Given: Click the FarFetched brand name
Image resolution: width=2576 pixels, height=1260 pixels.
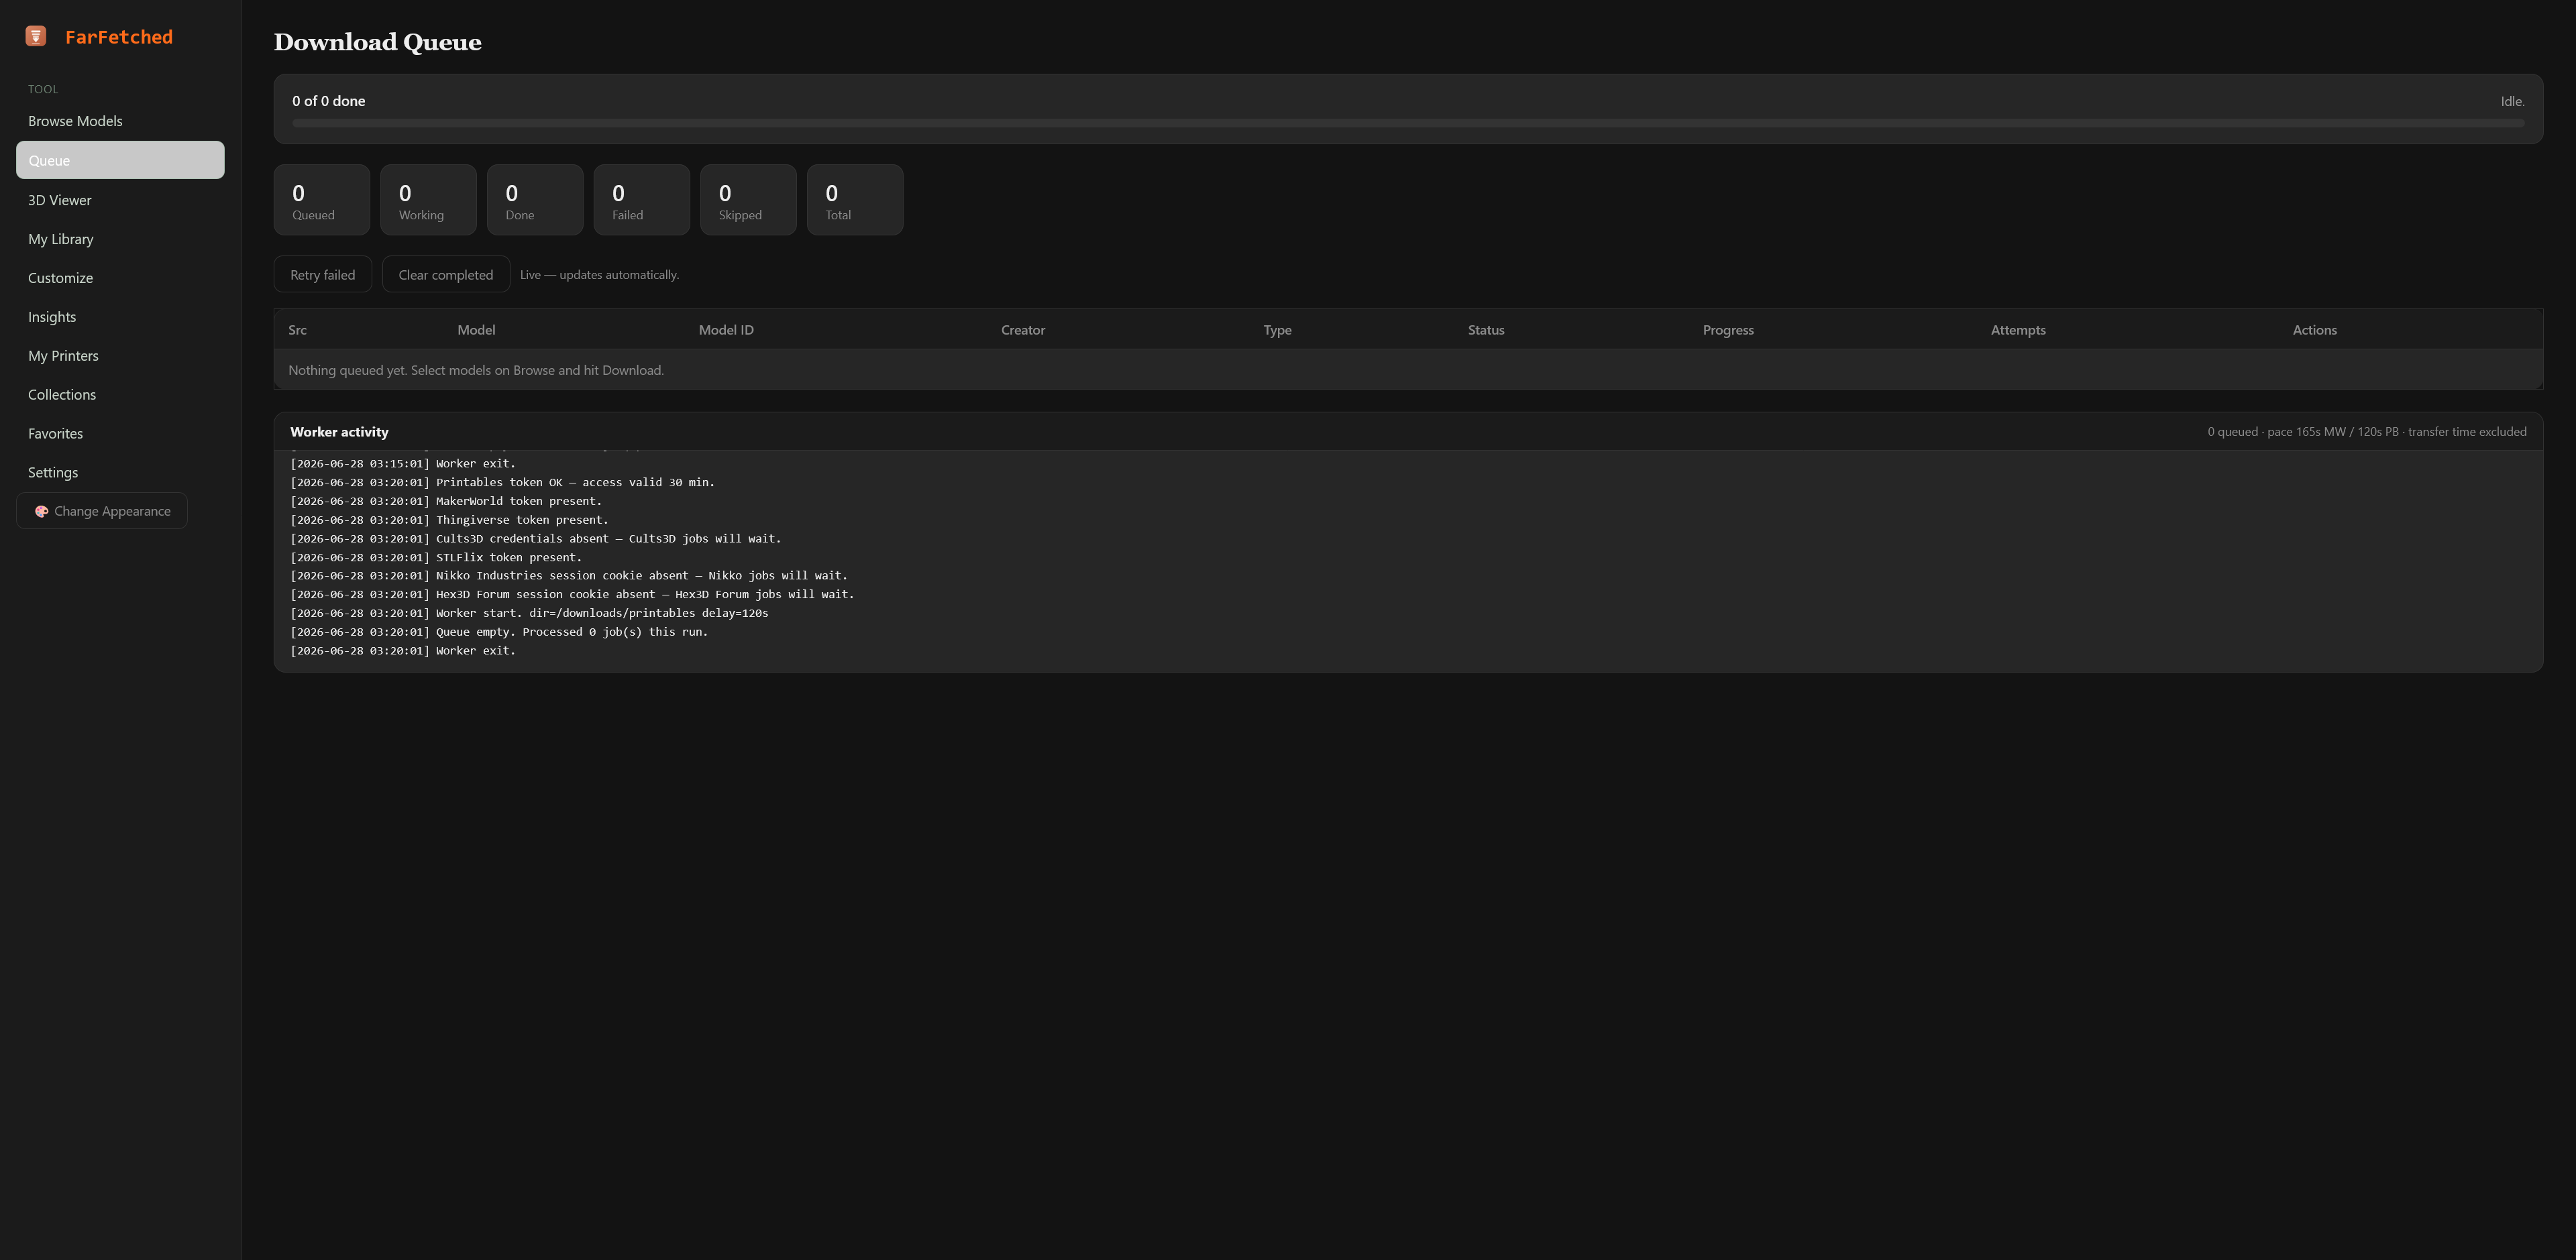Looking at the screenshot, I should (x=119, y=37).
